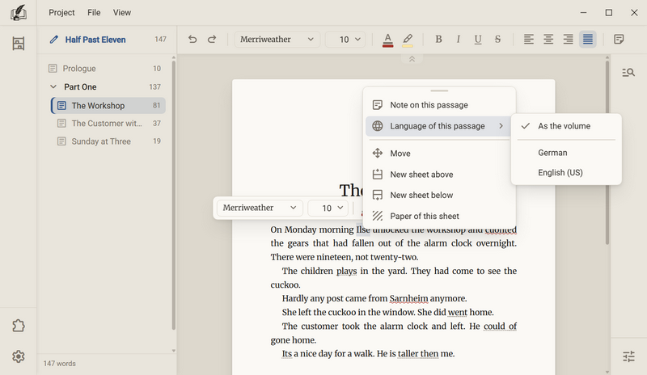Align text right

click(569, 39)
